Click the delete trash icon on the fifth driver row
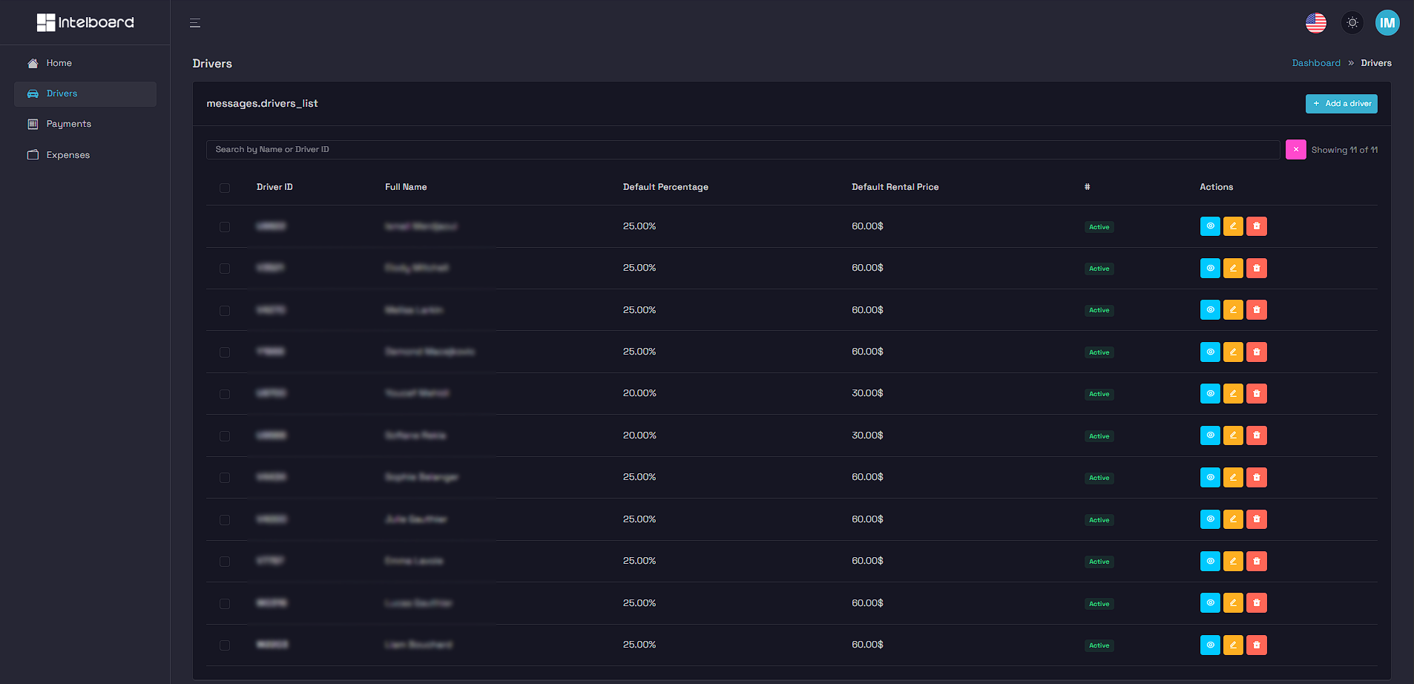Image resolution: width=1414 pixels, height=684 pixels. pos(1257,393)
